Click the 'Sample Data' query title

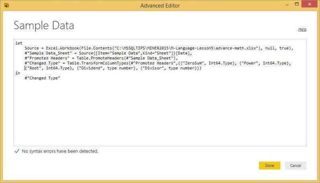tap(44, 26)
